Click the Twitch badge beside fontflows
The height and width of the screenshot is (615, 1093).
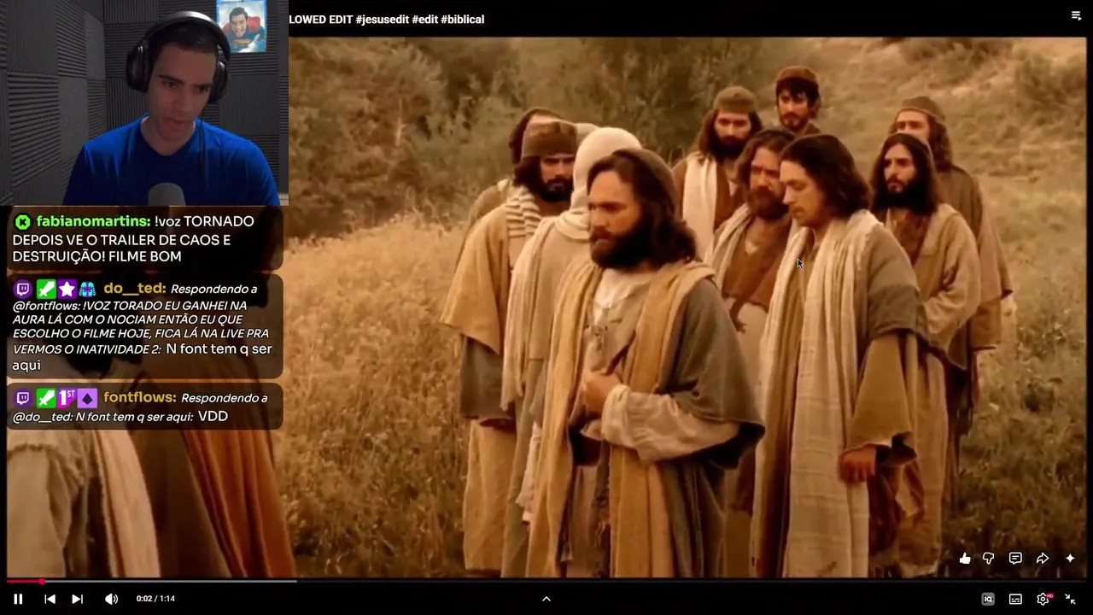point(23,398)
